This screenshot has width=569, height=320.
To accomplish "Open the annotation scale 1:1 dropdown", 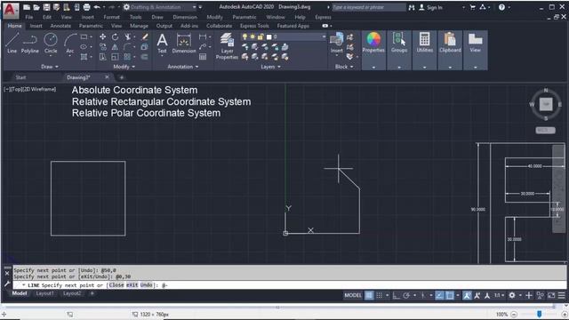I will pyautogui.click(x=499, y=295).
